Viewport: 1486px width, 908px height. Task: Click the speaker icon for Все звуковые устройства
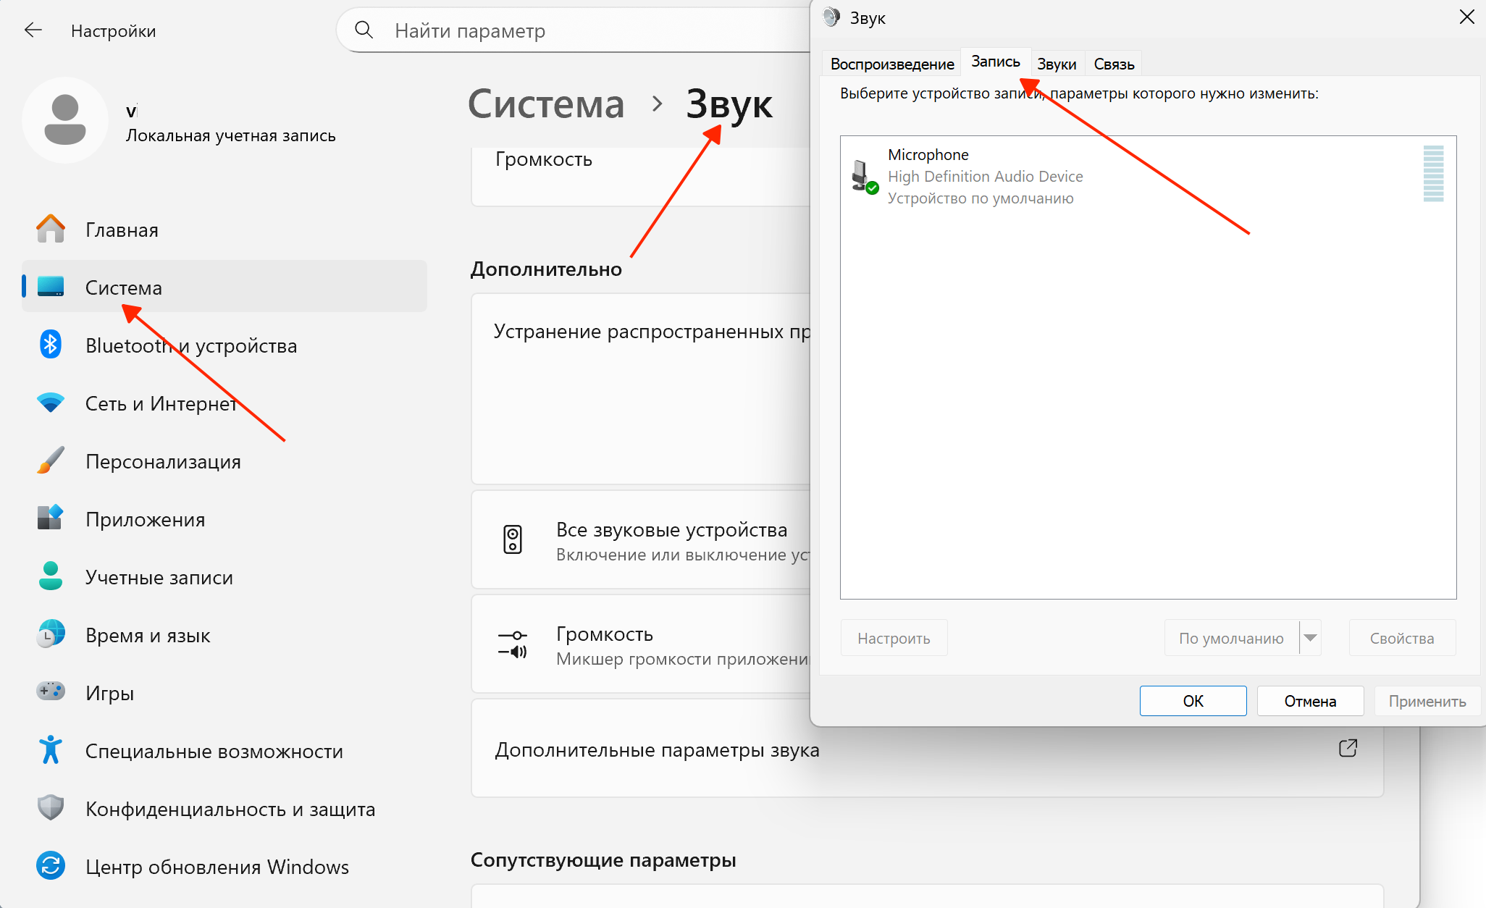513,540
